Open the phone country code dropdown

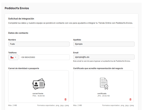13,57
